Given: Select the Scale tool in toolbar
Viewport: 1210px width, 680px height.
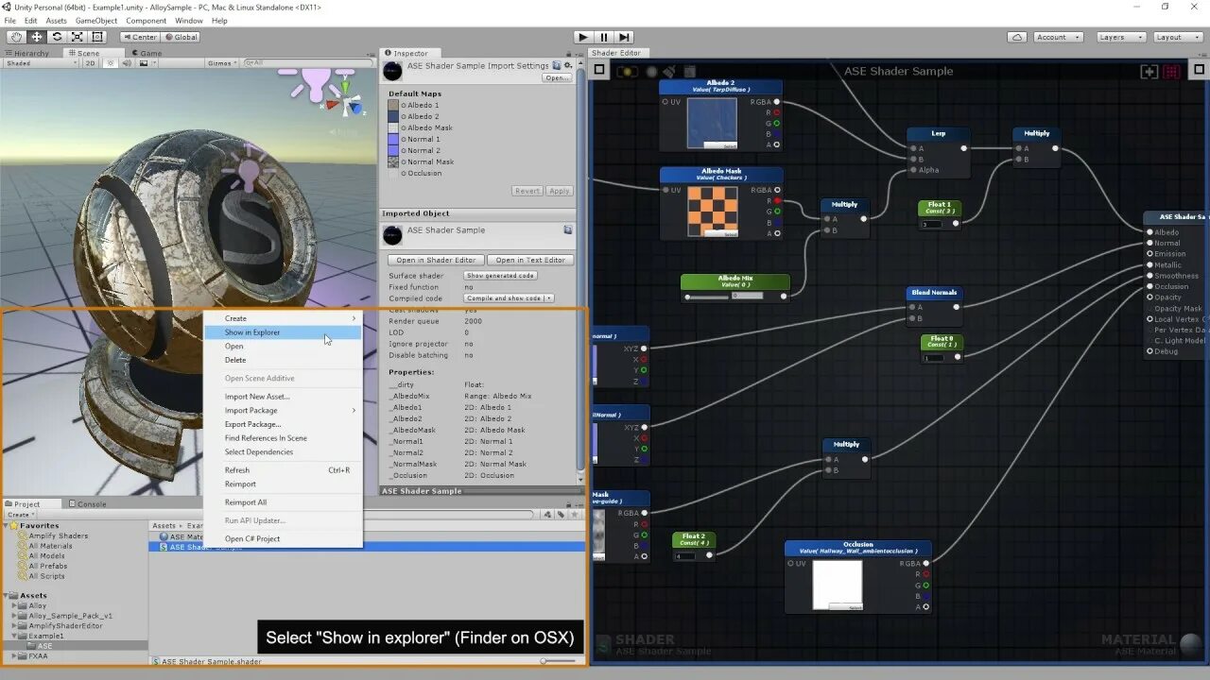Looking at the screenshot, I should click(77, 37).
